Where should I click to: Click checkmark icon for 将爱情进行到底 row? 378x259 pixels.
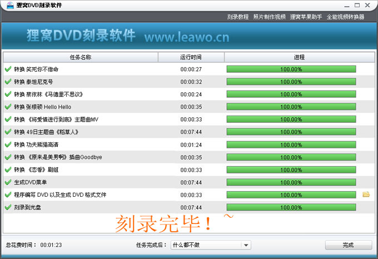coord(8,119)
